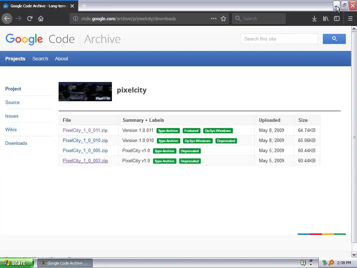This screenshot has width=357, height=268.
Task: Open the Firefox hamburger menu
Action: pos(350,18)
